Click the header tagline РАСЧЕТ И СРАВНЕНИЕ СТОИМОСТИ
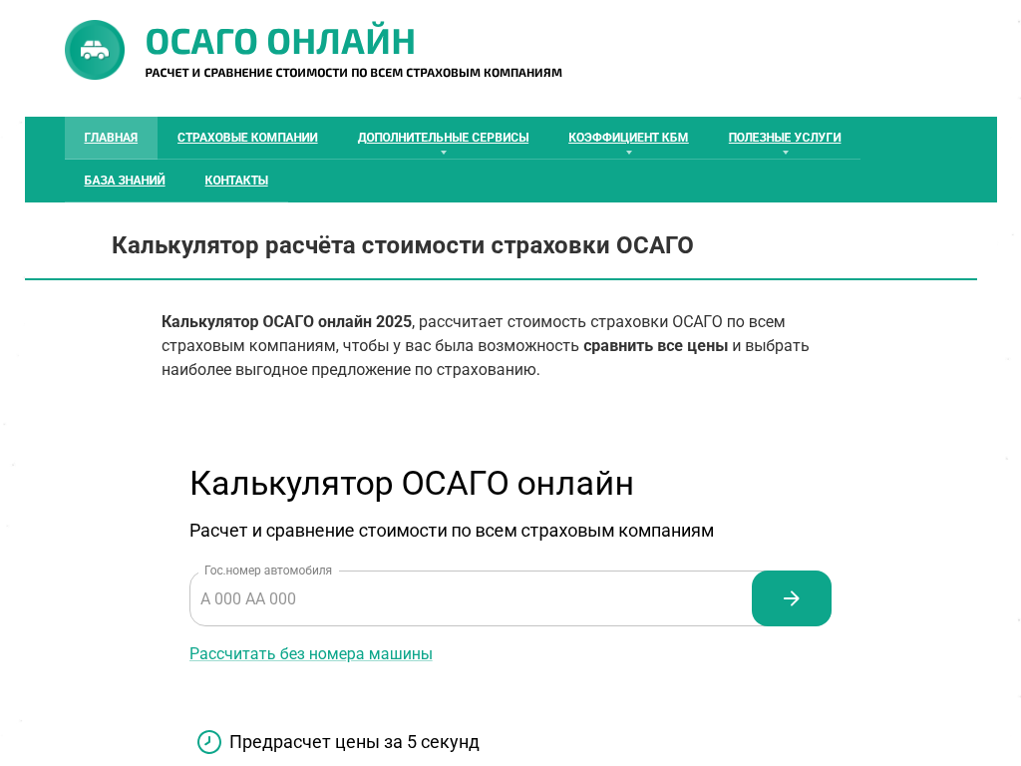The image size is (1021, 766). (x=354, y=72)
